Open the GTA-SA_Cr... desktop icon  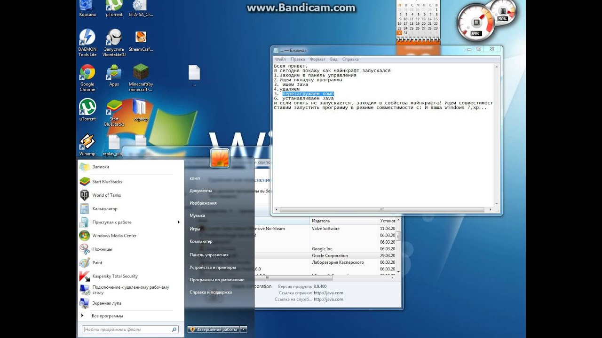[141, 8]
